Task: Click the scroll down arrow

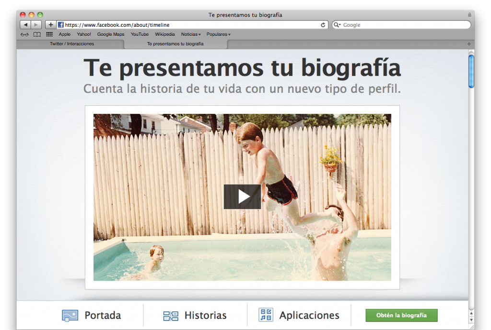Action: pyautogui.click(x=471, y=320)
